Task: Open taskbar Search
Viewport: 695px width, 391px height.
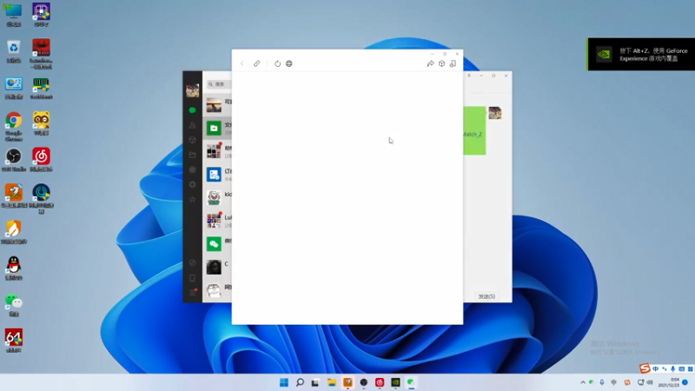Action: coord(300,382)
